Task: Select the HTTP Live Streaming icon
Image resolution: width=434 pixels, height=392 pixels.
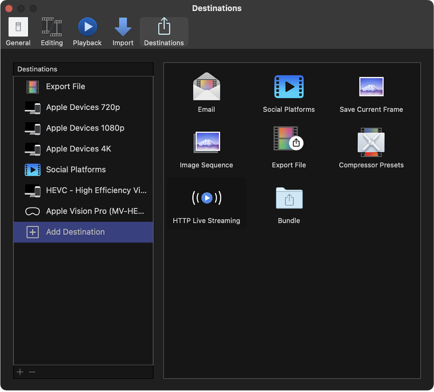Action: pyautogui.click(x=206, y=198)
